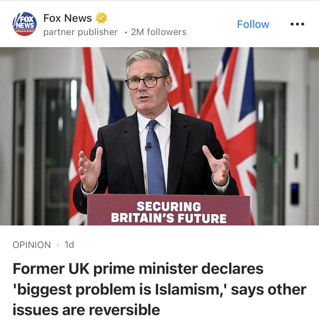Open the Fox News publisher name
Image resolution: width=319 pixels, height=321 pixels.
point(68,18)
